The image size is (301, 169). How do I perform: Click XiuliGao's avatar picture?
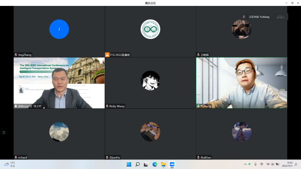242,132
